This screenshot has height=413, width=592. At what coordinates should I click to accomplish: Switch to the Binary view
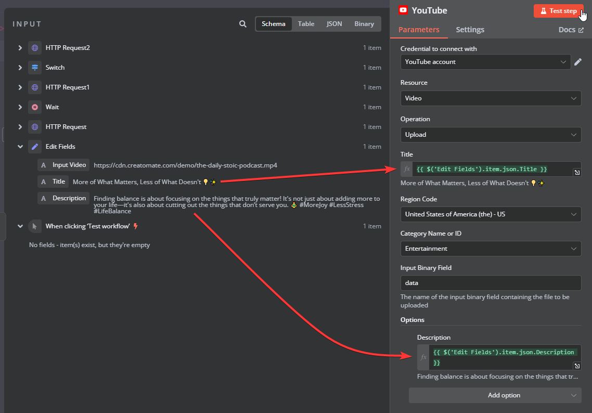tap(364, 24)
